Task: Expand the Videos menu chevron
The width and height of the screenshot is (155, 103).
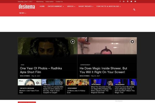Action: pyautogui.click(x=75, y=6)
